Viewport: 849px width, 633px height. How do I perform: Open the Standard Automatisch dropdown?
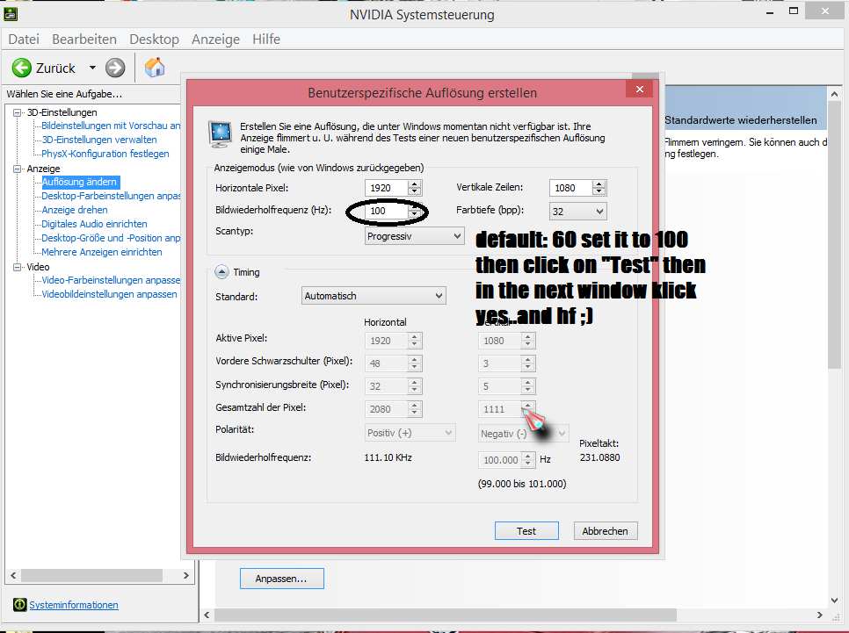[x=374, y=296]
